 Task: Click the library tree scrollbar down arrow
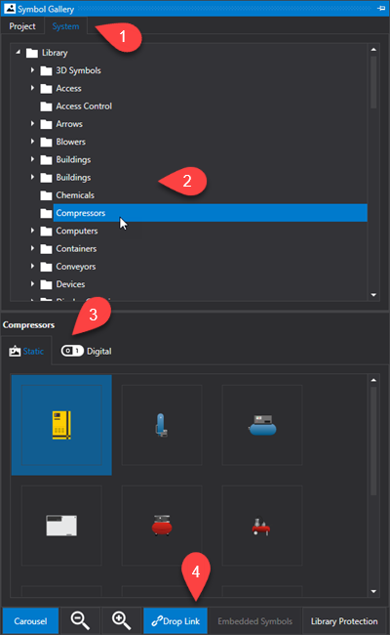[373, 295]
